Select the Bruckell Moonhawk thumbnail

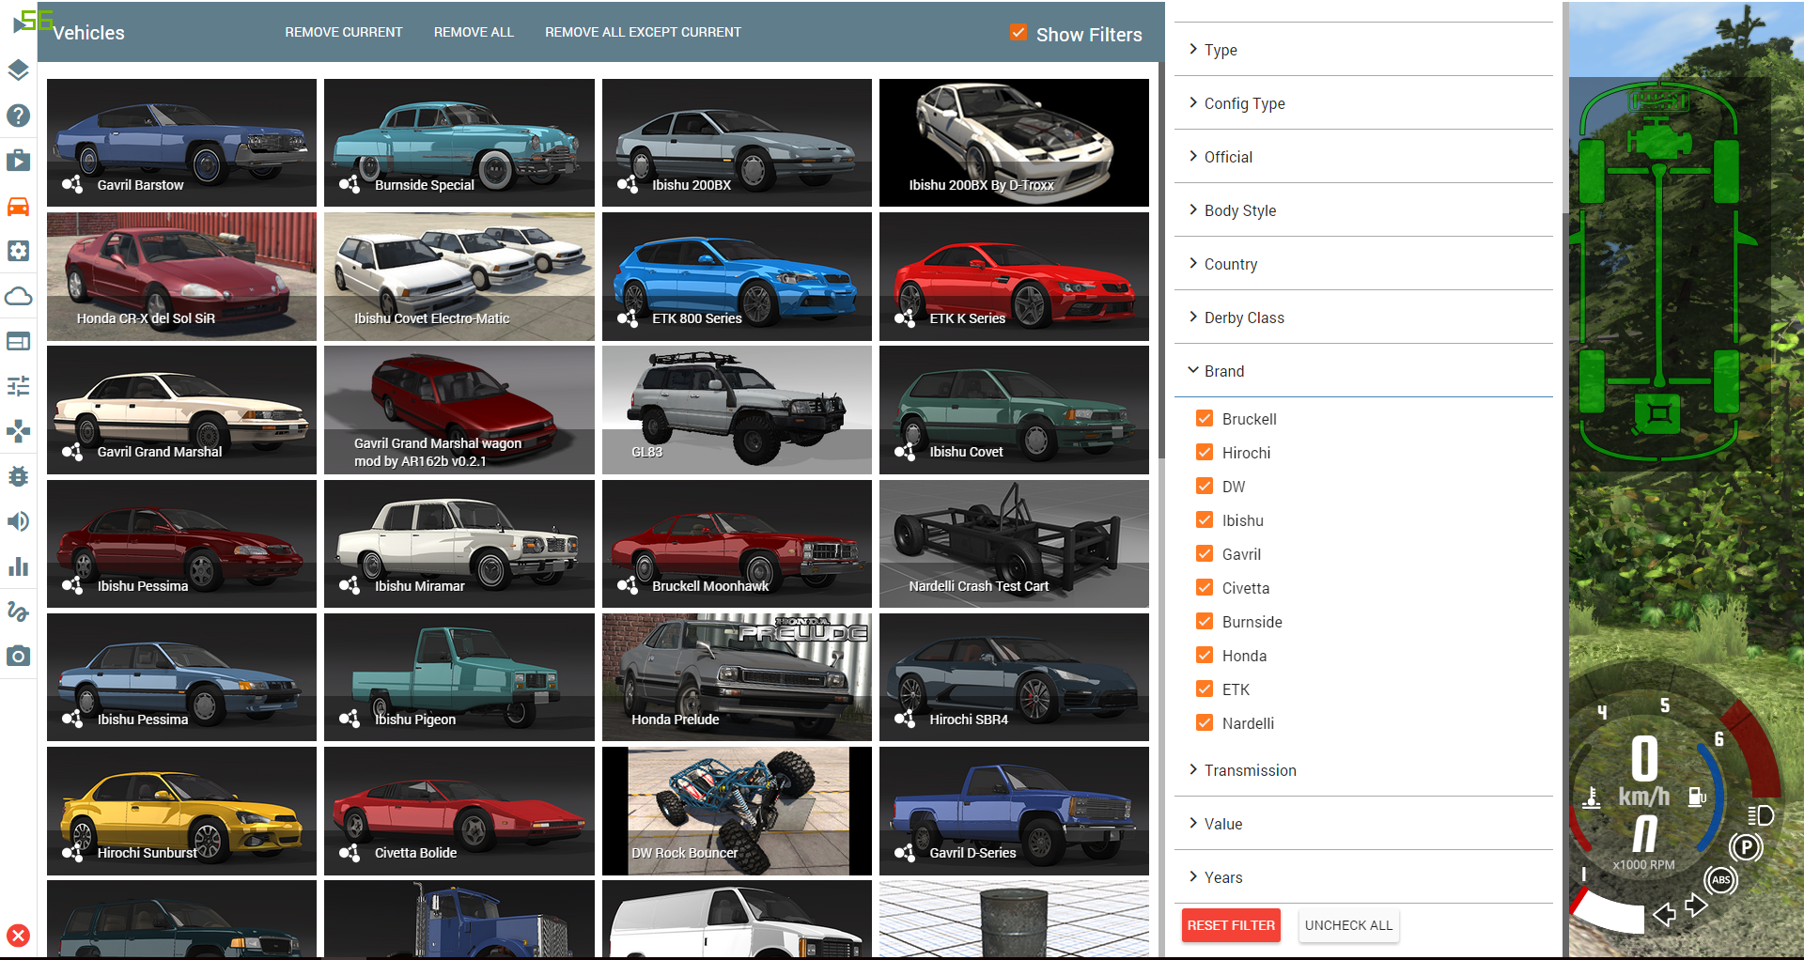coord(737,544)
